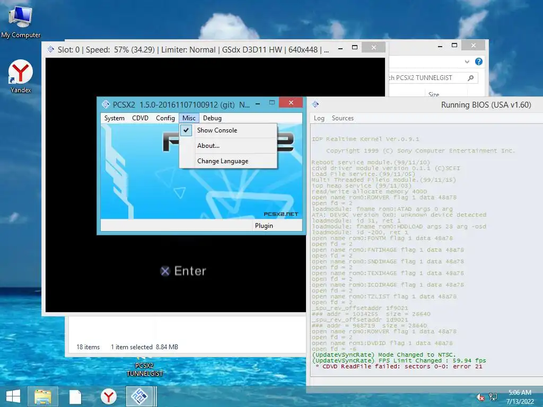543x407 pixels.
Task: Click Enter prompt in game window
Action: pos(183,271)
